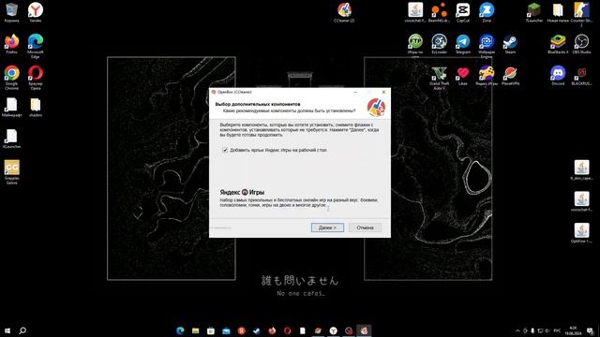Open the Firefox desktop icon
This screenshot has height=337, width=600.
(x=11, y=44)
